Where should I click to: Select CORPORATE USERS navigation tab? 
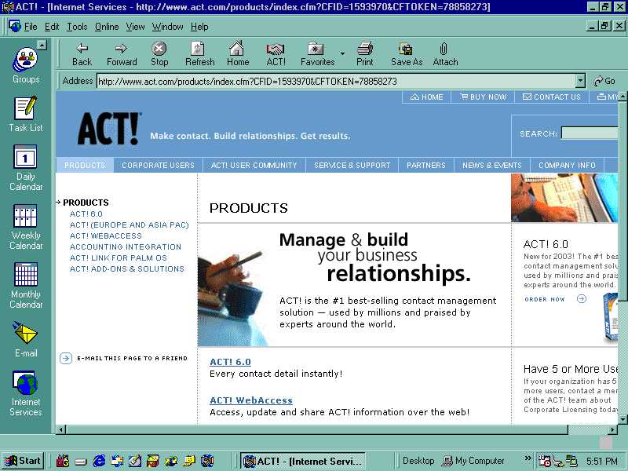point(159,166)
